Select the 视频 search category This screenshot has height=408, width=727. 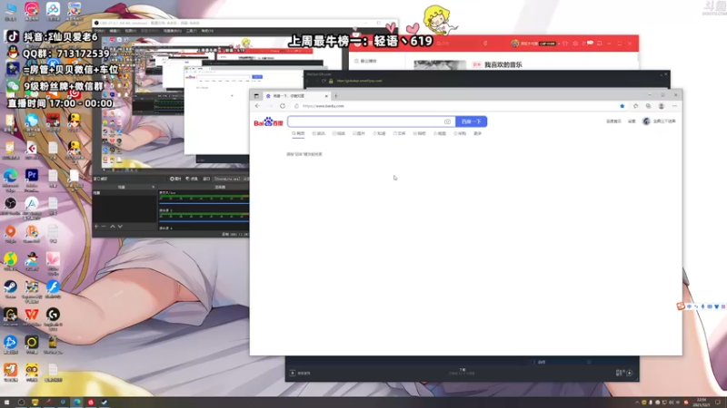339,133
